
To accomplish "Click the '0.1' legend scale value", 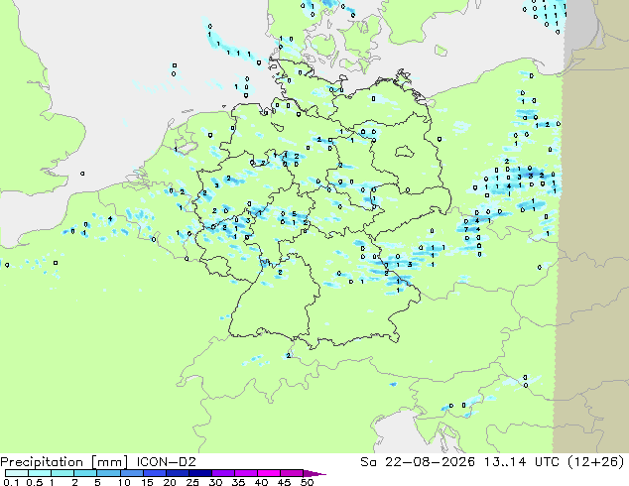I will pyautogui.click(x=11, y=482).
